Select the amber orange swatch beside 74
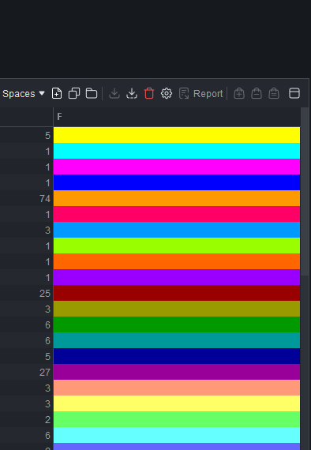Viewport: 311px width, 450px height. [x=177, y=198]
